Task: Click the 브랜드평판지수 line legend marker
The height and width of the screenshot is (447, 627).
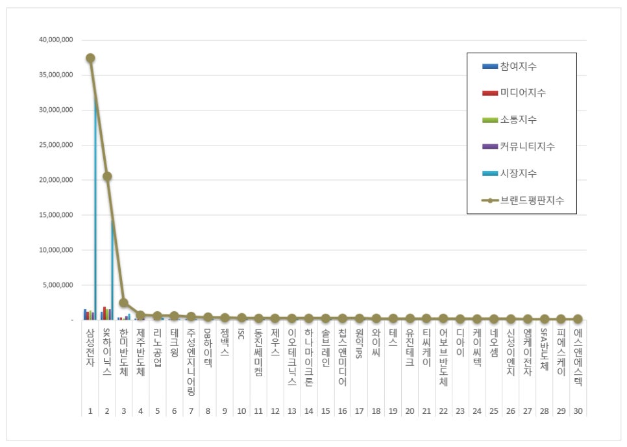Action: (x=490, y=201)
